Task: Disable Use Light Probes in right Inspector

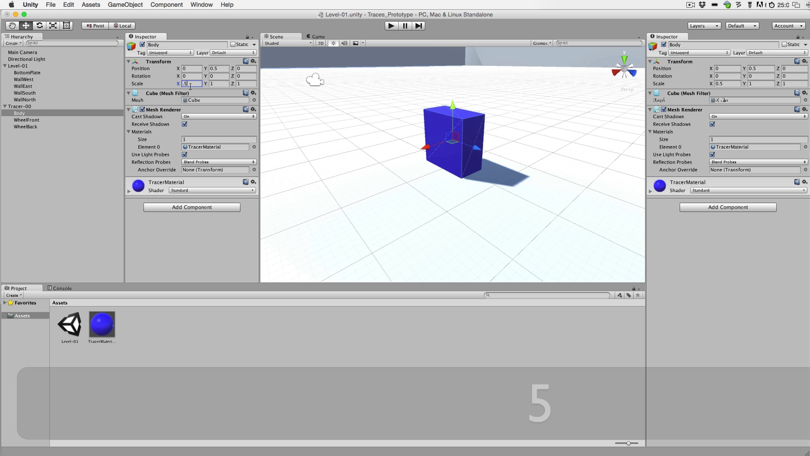Action: point(712,154)
